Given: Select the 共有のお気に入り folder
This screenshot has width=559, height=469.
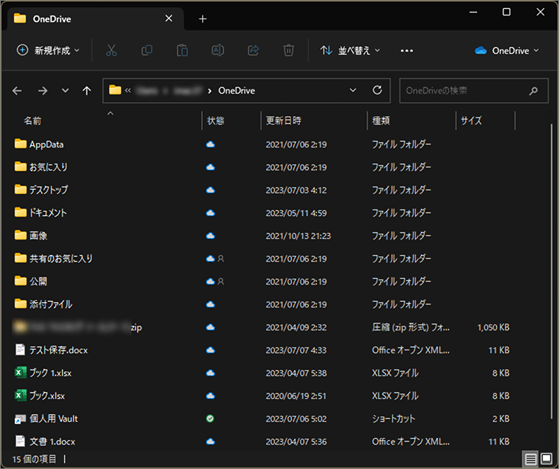Looking at the screenshot, I should tap(61, 259).
